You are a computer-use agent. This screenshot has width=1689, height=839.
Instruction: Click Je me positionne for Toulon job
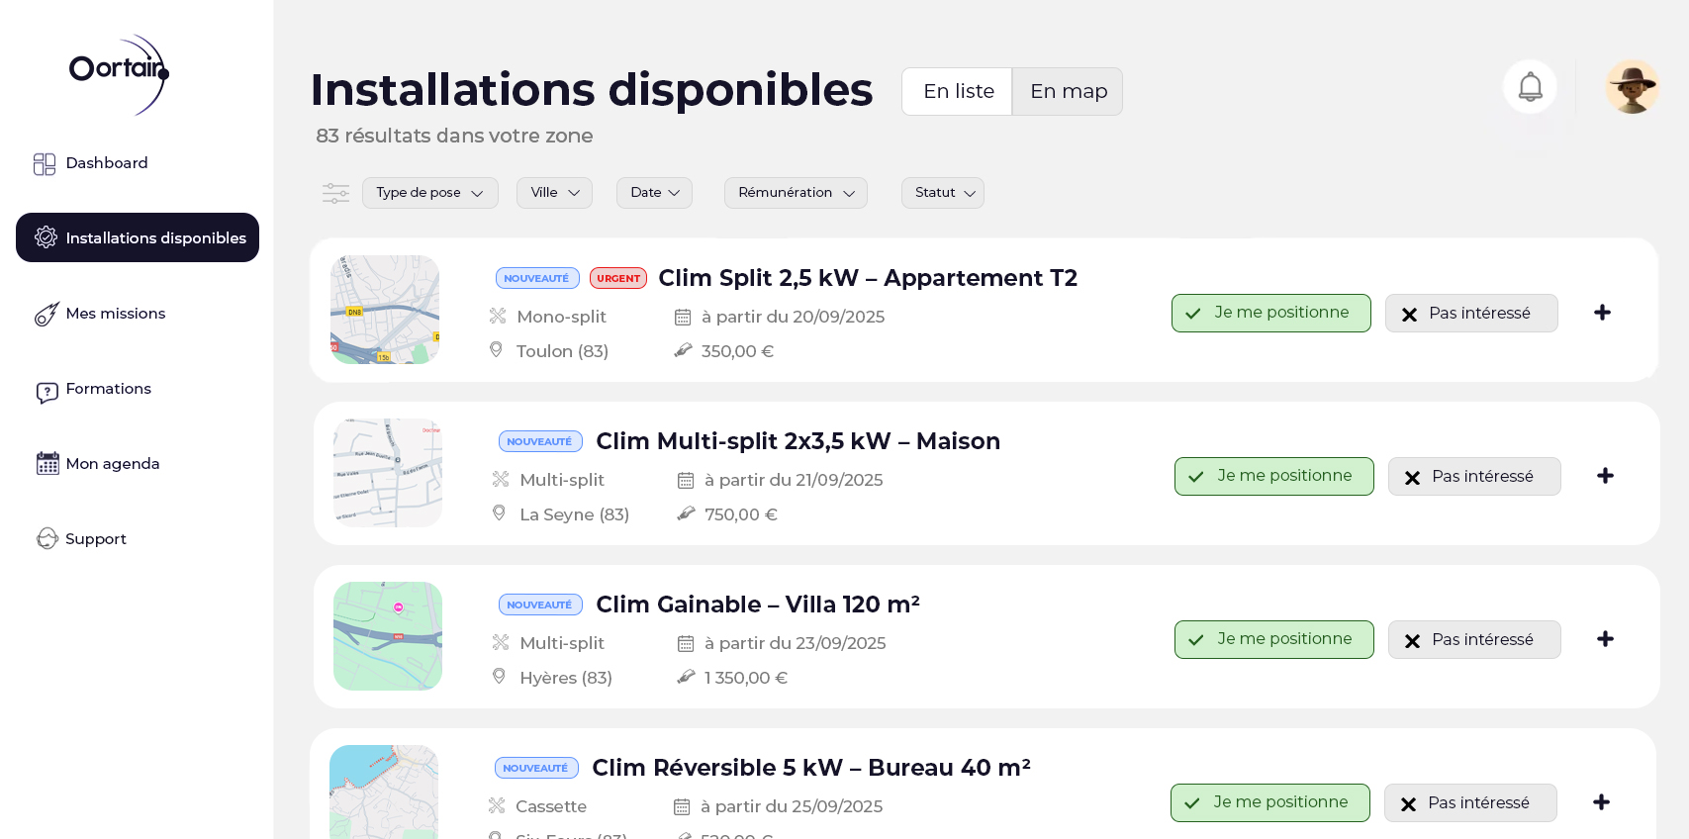[1270, 313]
